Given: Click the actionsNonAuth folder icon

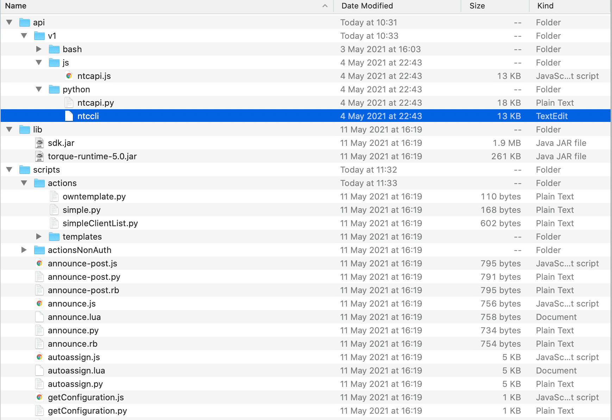Looking at the screenshot, I should 39,250.
